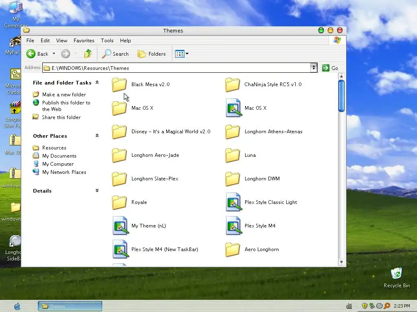Image resolution: width=417 pixels, height=312 pixels.
Task: Click the vertical scrollbar thumb
Action: [342, 96]
